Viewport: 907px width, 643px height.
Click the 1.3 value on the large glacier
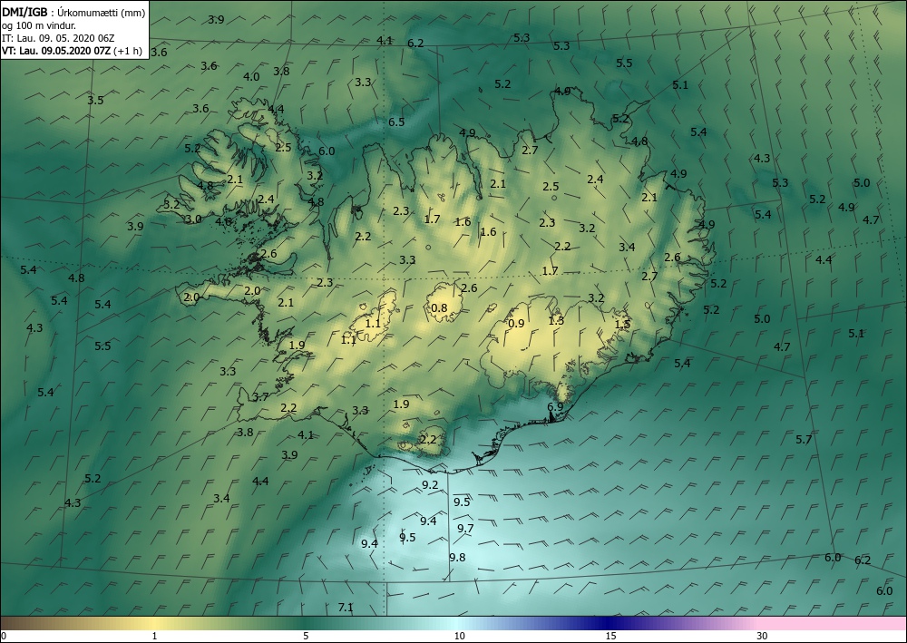pyautogui.click(x=556, y=320)
